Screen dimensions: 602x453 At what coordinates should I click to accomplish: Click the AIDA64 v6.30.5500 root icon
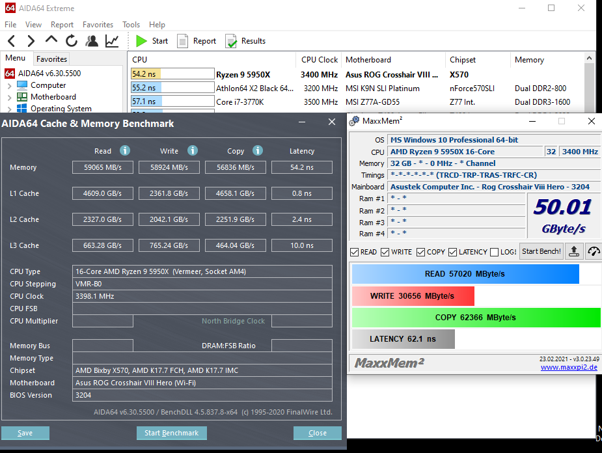(x=10, y=74)
